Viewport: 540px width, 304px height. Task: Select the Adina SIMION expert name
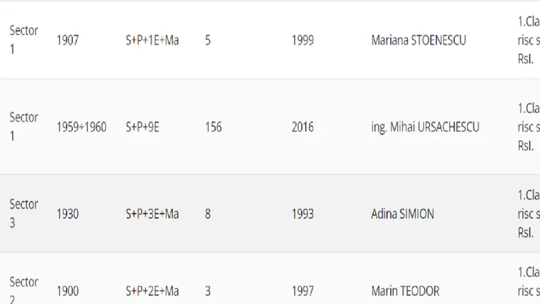click(x=402, y=214)
